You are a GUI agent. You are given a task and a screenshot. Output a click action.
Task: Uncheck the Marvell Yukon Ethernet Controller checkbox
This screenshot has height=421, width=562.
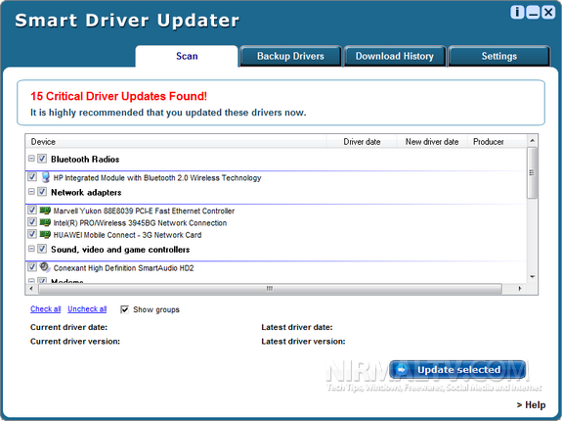[x=32, y=210]
